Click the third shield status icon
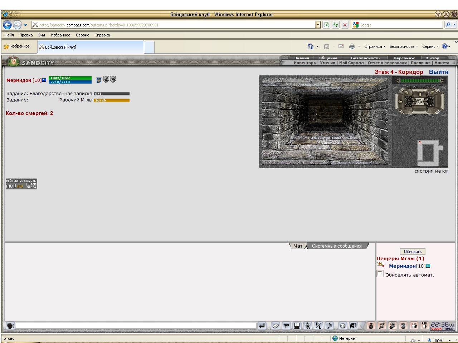This screenshot has width=458, height=343. [x=113, y=79]
